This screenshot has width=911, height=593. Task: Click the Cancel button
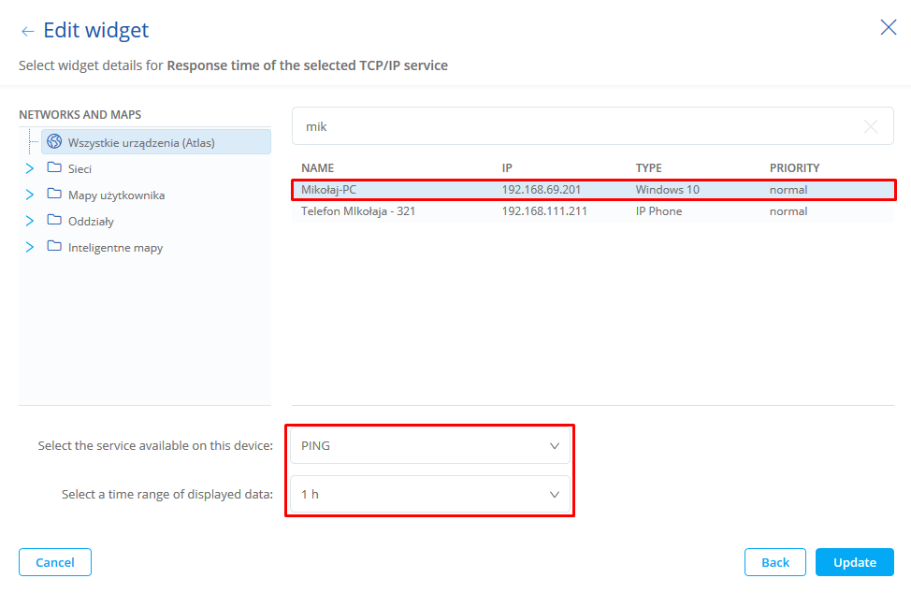55,562
